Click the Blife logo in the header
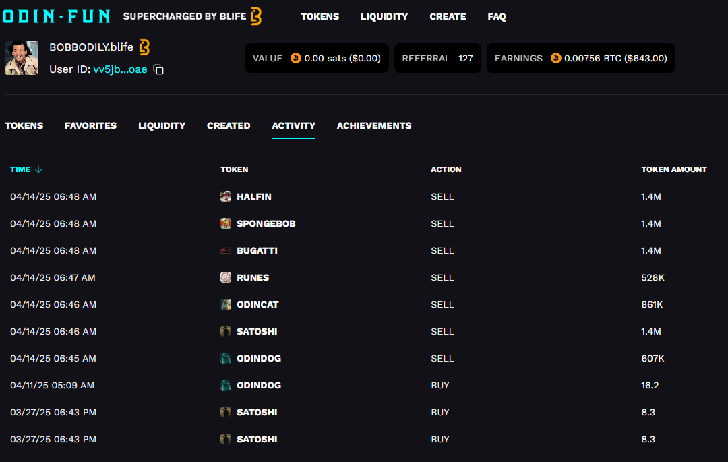Screen dimensions: 728x462 click(x=255, y=16)
